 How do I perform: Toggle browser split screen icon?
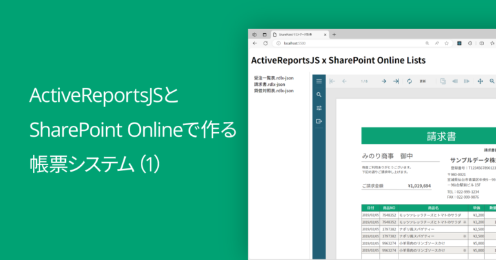click(x=481, y=43)
